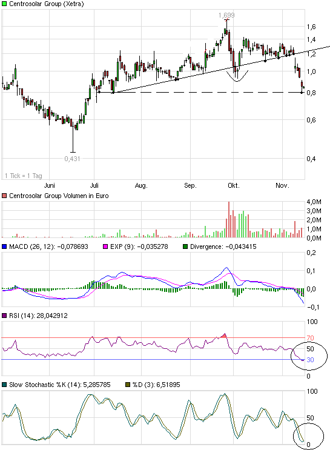The width and height of the screenshot is (330, 450).
Task: Click the Sep. month label
Action: point(190,185)
